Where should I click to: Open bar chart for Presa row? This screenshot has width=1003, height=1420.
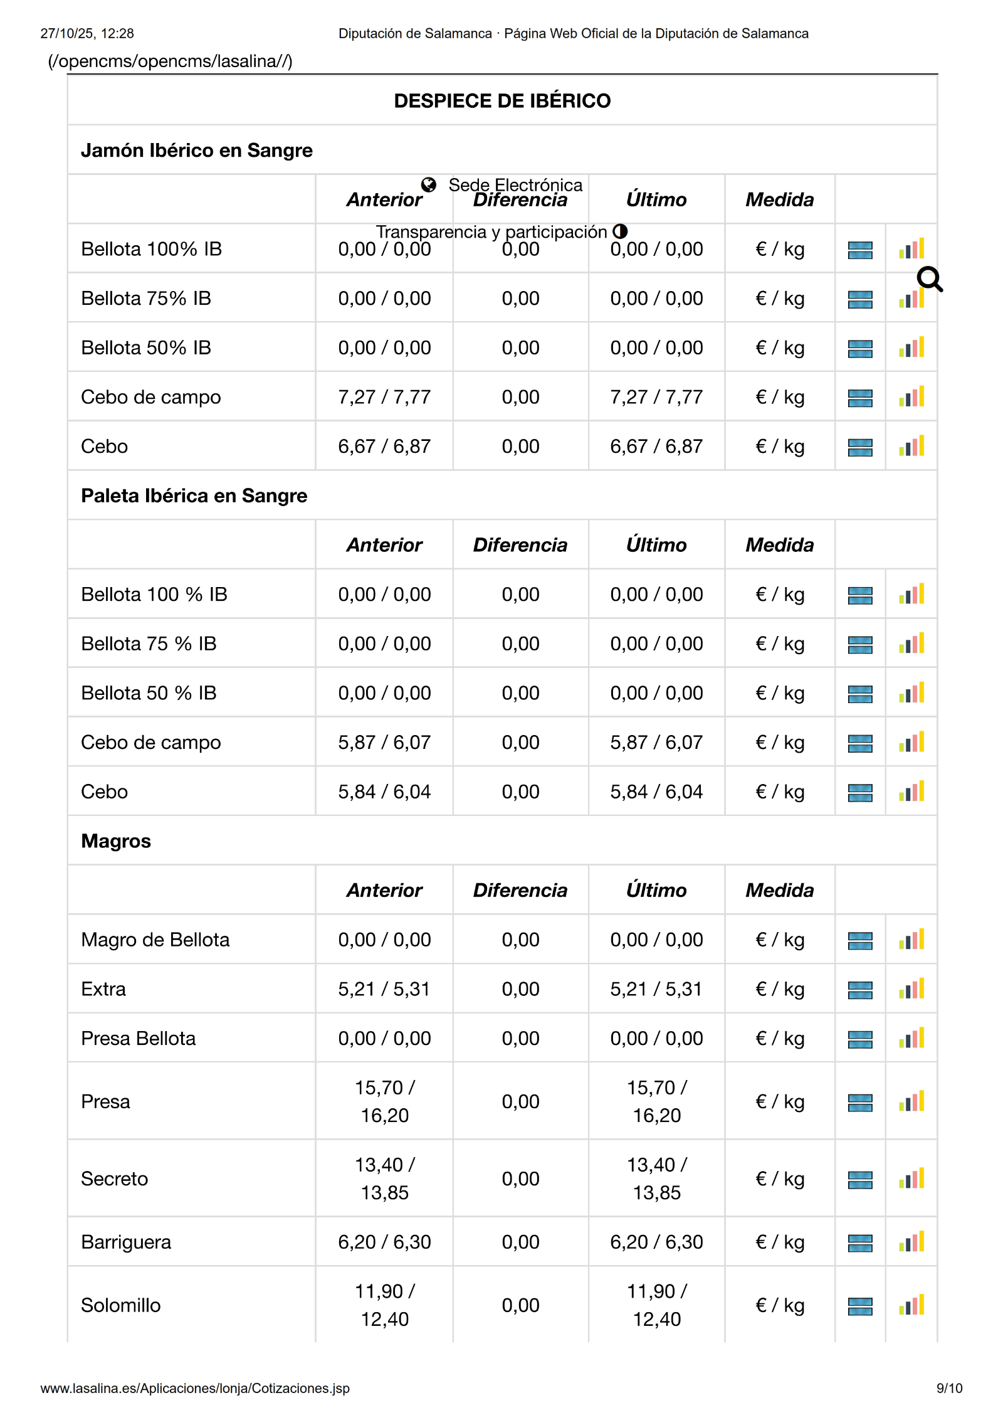coord(911,1102)
